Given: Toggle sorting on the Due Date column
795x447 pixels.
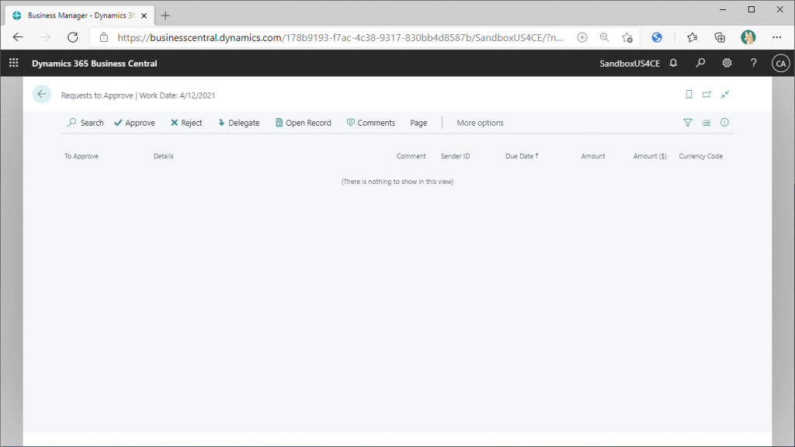Looking at the screenshot, I should click(x=522, y=156).
